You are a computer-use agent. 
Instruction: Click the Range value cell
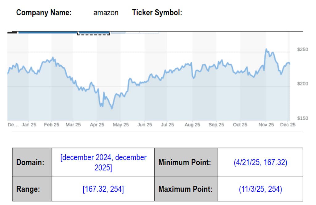pos(103,189)
